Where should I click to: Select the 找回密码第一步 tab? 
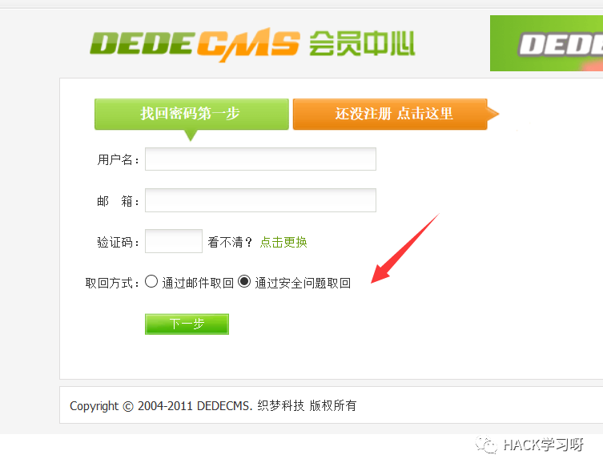pos(191,114)
